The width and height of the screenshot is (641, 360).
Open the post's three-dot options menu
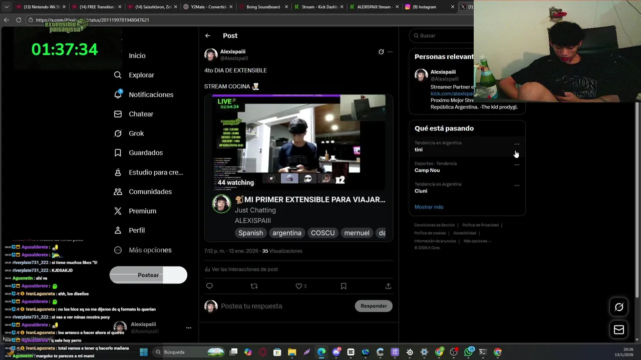[x=390, y=51]
